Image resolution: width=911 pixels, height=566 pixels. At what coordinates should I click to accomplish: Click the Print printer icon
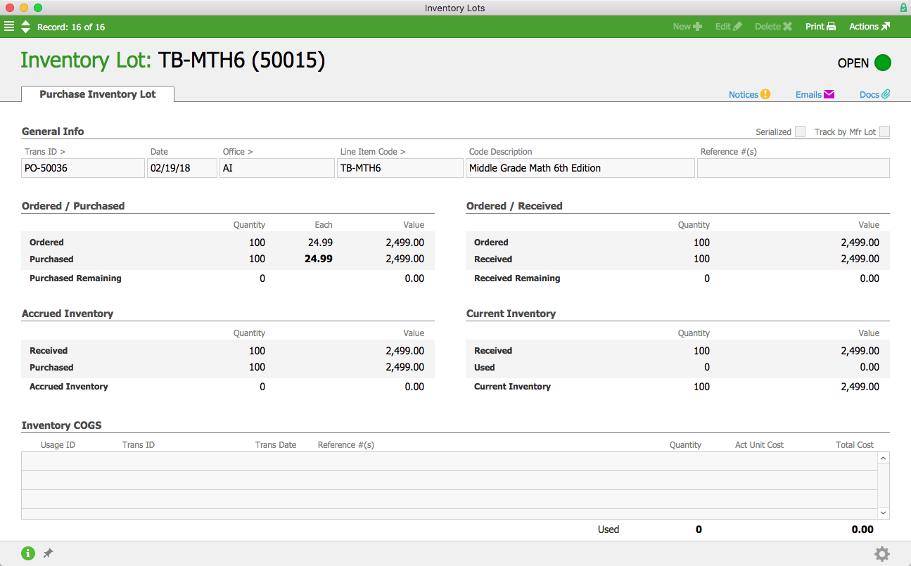pyautogui.click(x=831, y=27)
